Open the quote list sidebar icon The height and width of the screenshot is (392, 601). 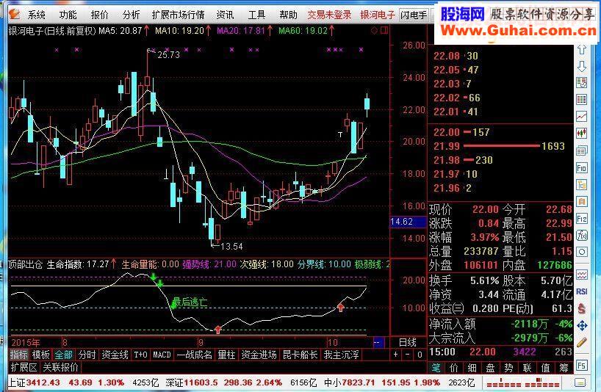[x=581, y=83]
